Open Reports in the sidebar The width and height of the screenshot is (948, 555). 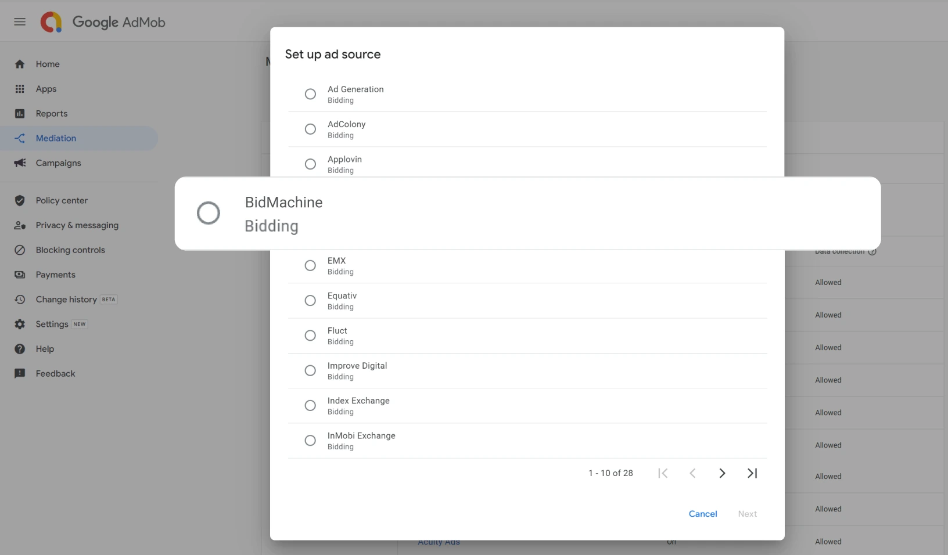79,114
